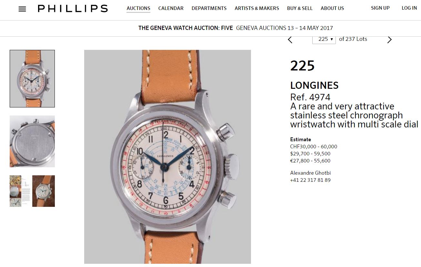Viewport: 421px width, 267px height.
Task: Click the SIGN UP link
Action: pos(380,8)
